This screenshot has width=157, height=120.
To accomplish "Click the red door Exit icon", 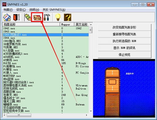I will (x=16, y=17).
